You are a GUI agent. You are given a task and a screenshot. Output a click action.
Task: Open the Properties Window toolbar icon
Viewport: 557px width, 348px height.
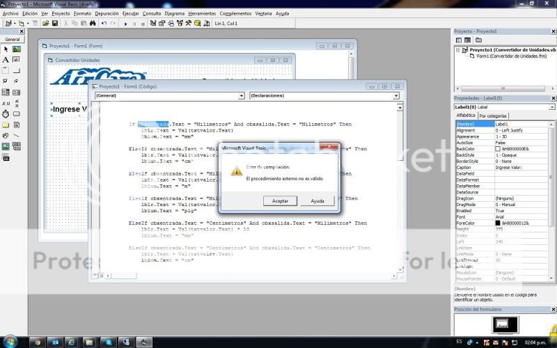point(162,24)
